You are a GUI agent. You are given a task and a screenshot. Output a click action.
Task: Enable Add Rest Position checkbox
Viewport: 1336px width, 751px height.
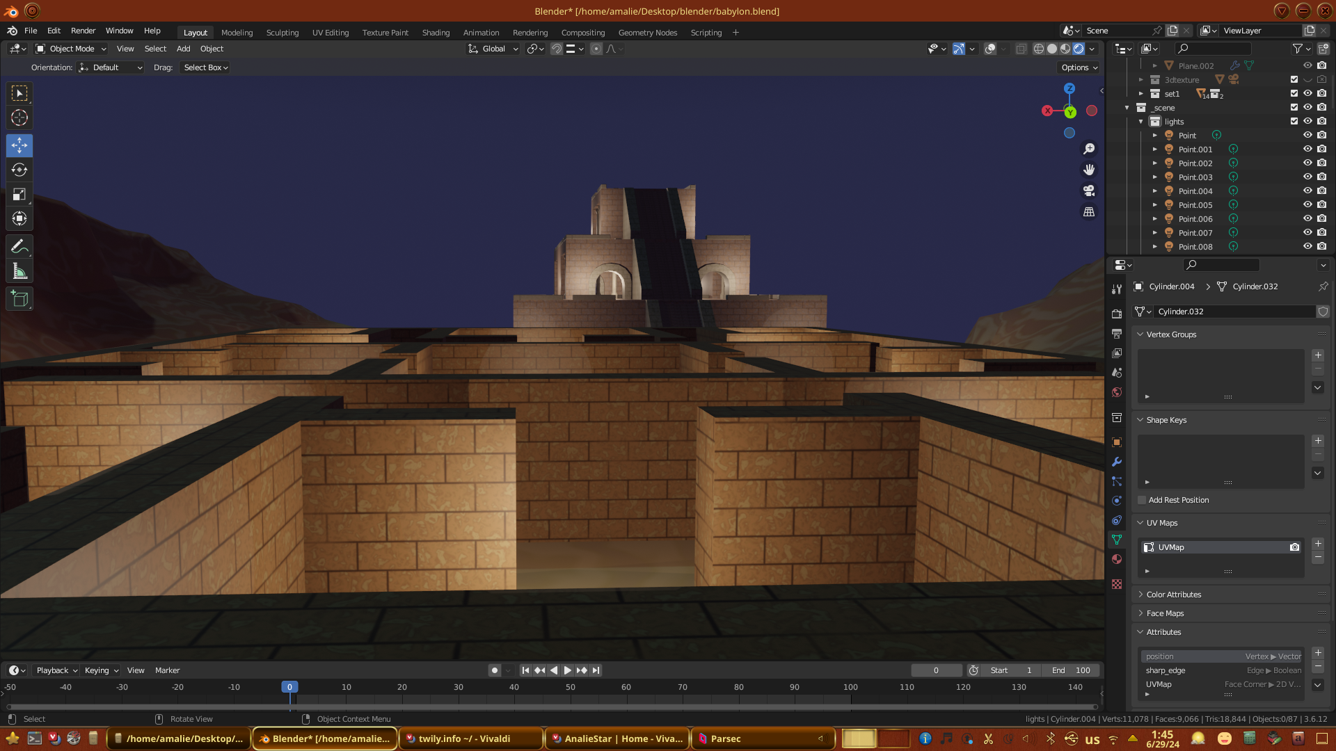pos(1142,500)
